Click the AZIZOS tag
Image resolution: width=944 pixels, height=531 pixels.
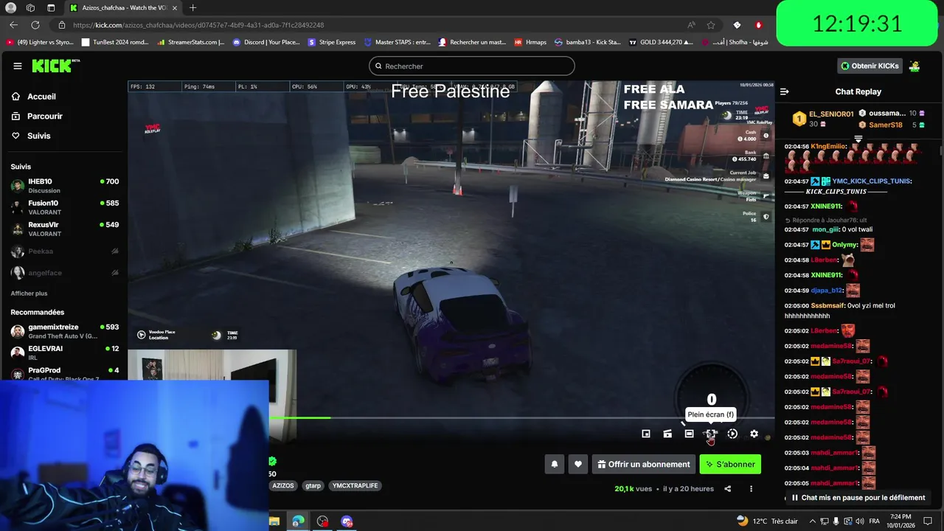pyautogui.click(x=283, y=486)
